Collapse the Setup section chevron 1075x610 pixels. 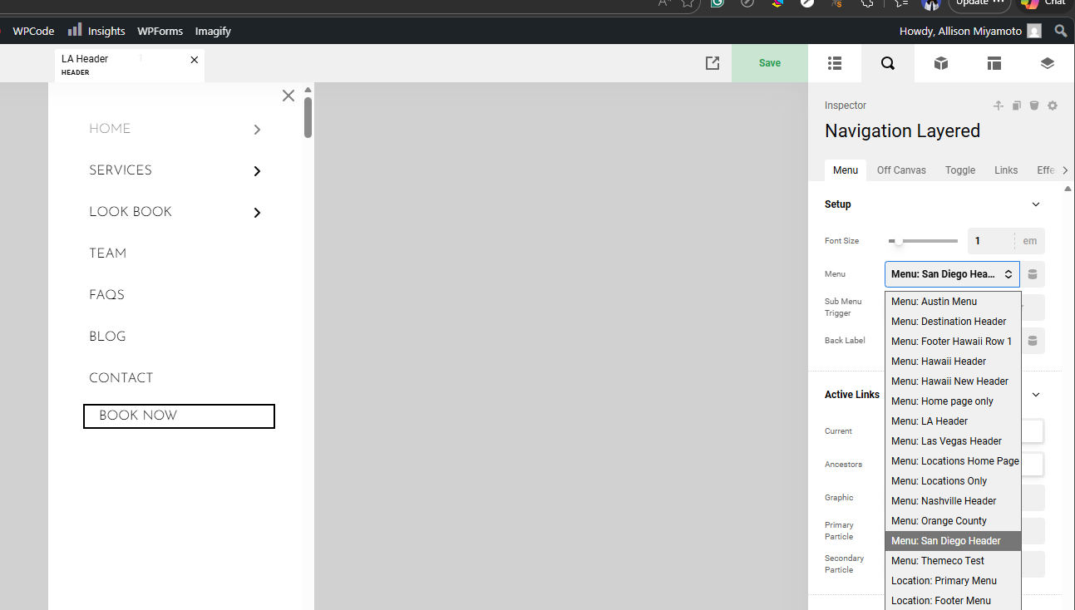click(1036, 204)
